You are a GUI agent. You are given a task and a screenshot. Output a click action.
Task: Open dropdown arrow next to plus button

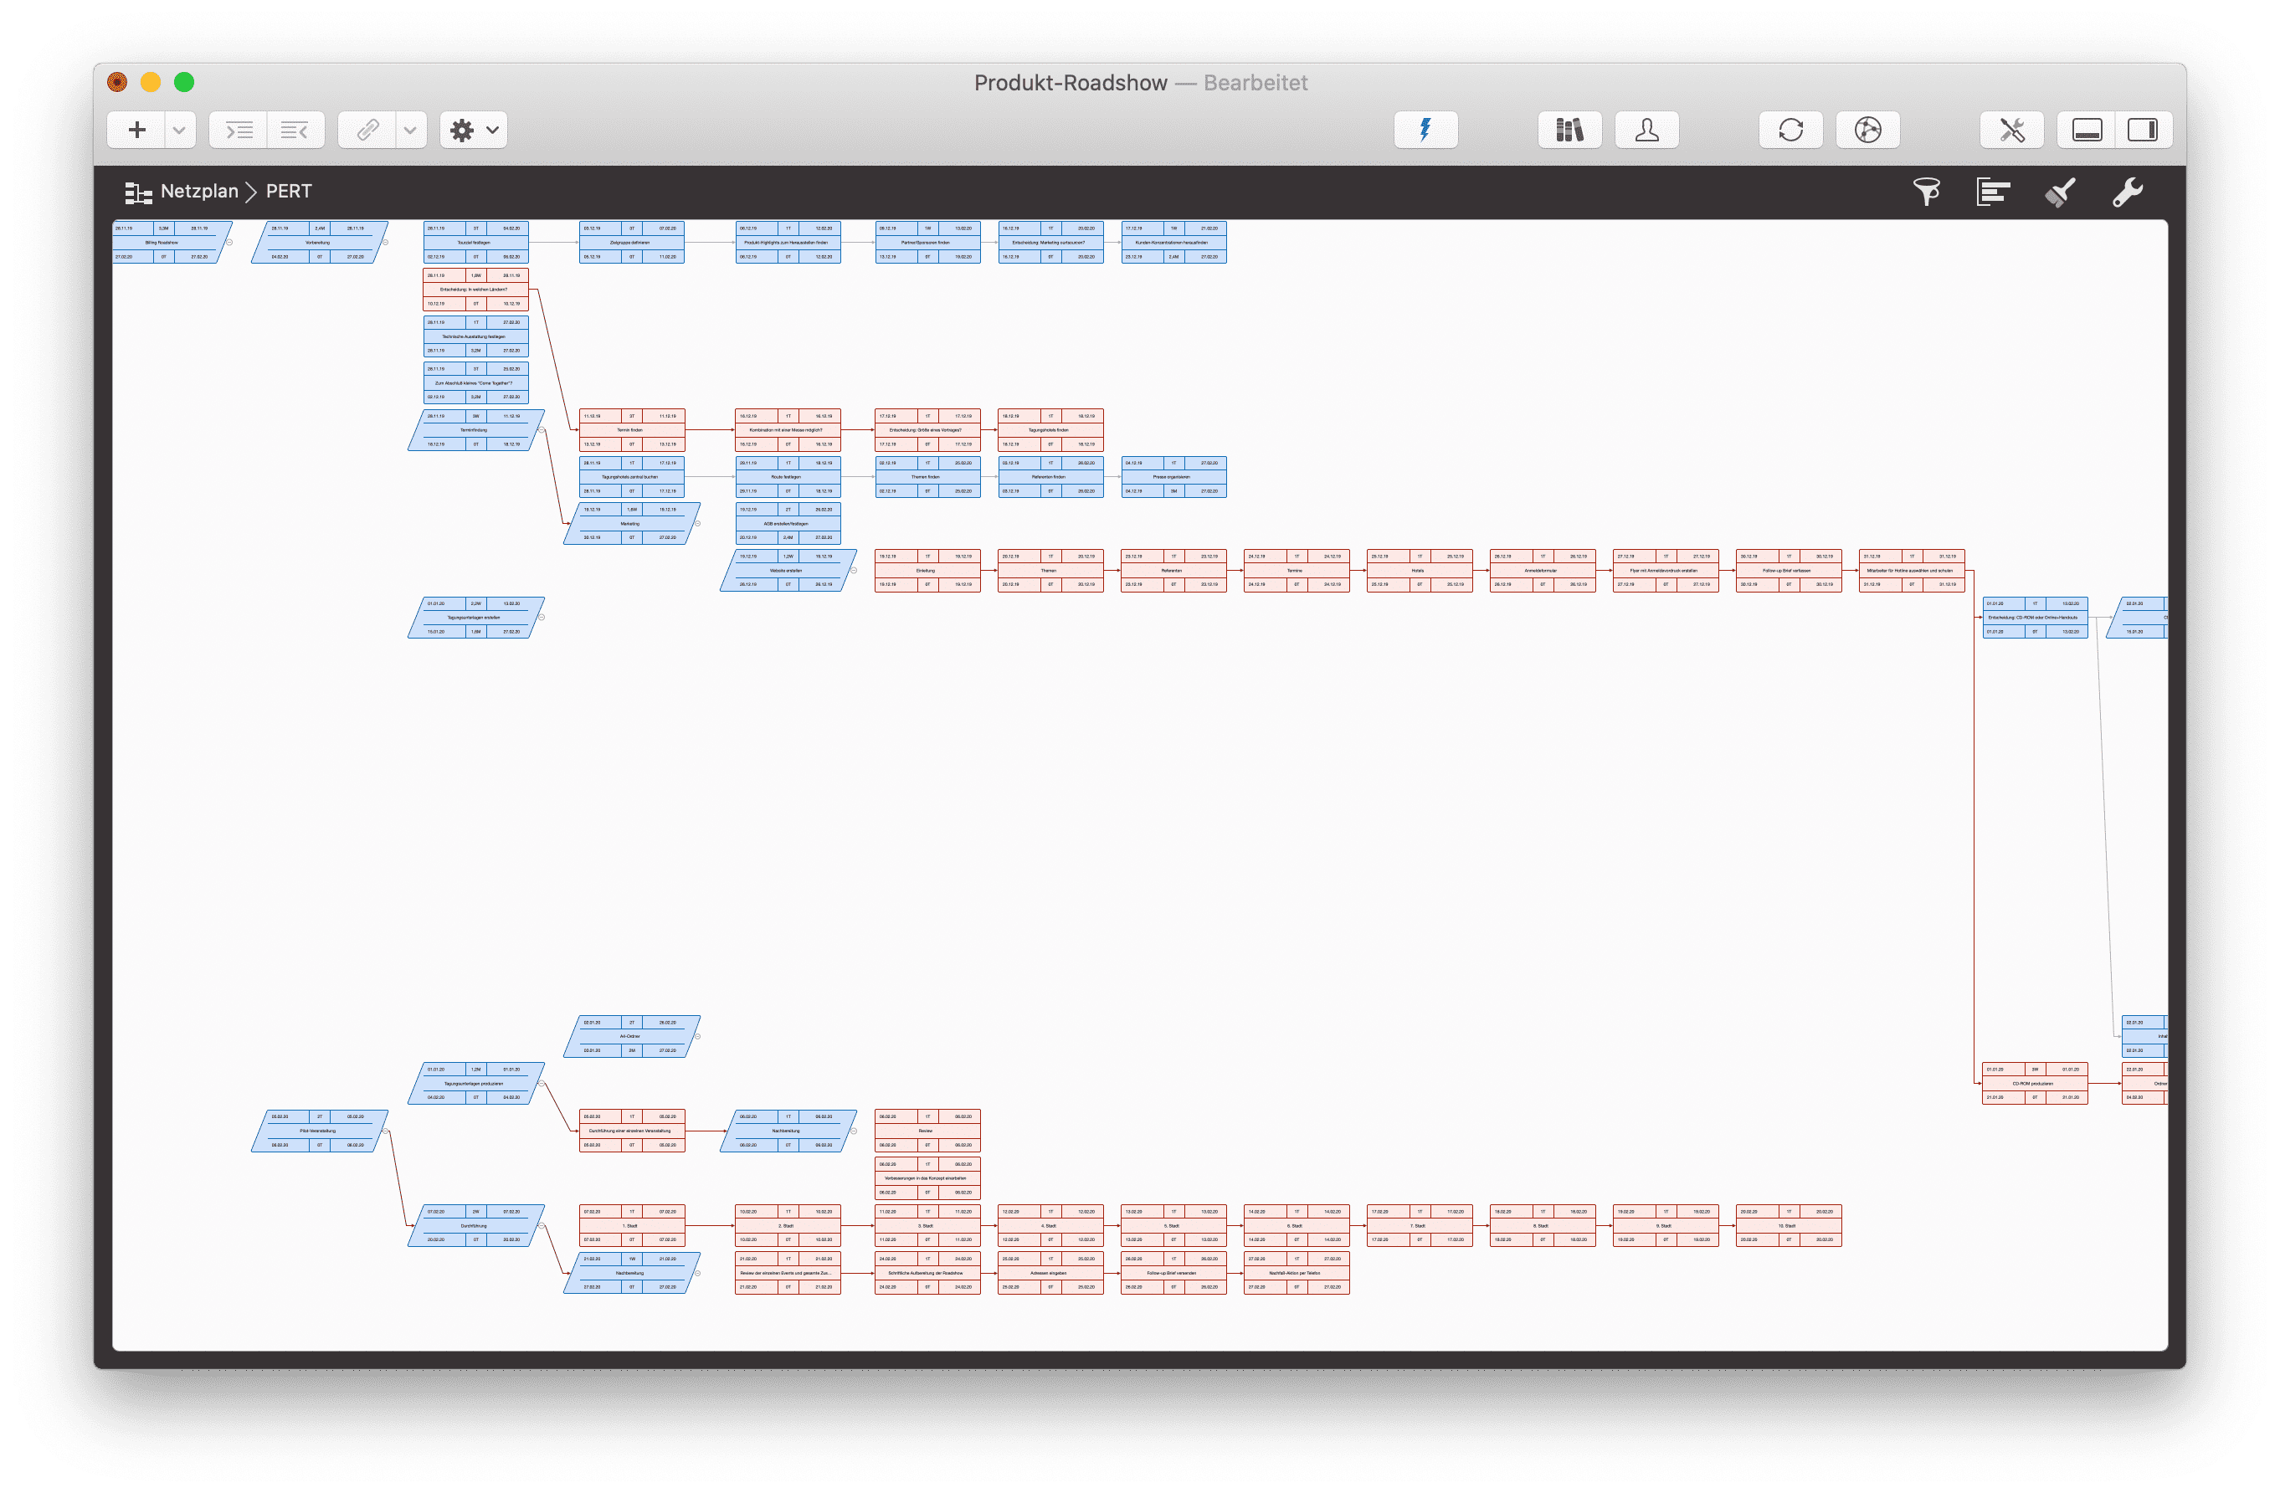tap(179, 131)
